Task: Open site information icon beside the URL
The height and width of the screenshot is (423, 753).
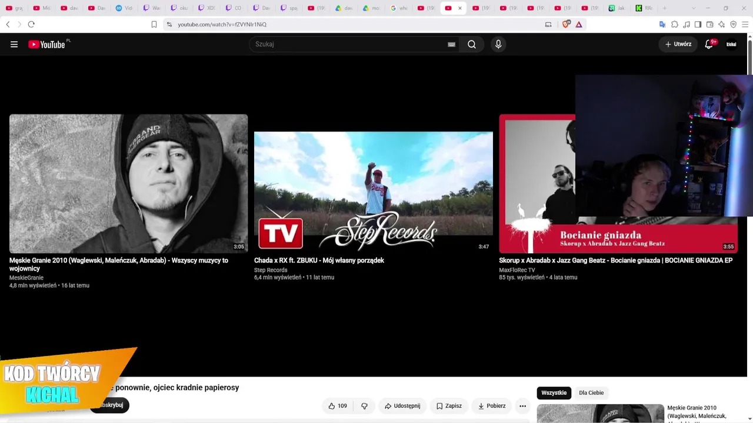Action: tap(169, 24)
